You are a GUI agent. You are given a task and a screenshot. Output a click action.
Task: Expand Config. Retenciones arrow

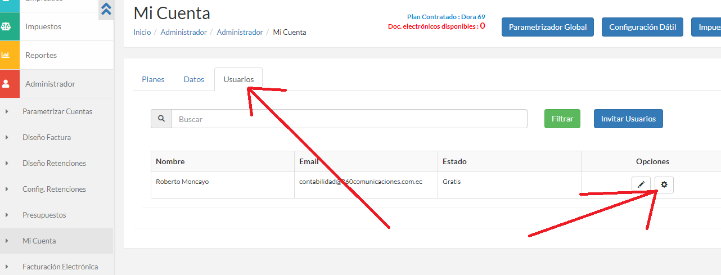tap(7, 189)
